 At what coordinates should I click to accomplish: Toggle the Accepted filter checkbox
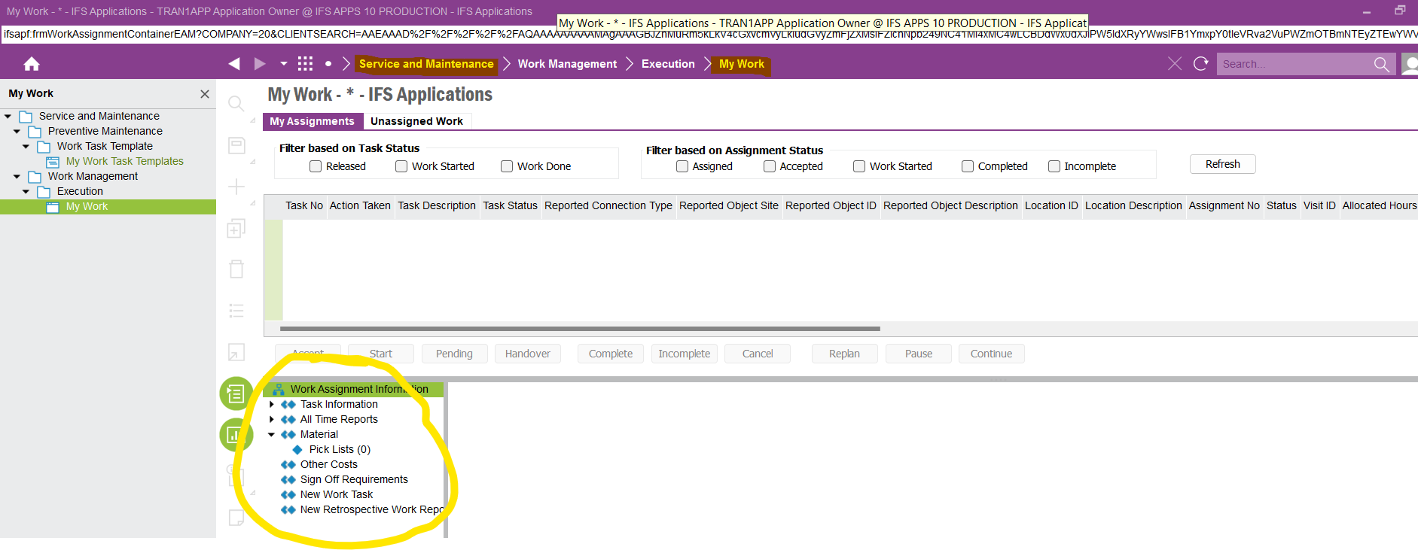coord(770,166)
